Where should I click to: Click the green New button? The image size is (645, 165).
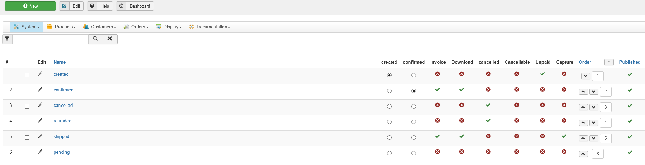[x=30, y=6]
